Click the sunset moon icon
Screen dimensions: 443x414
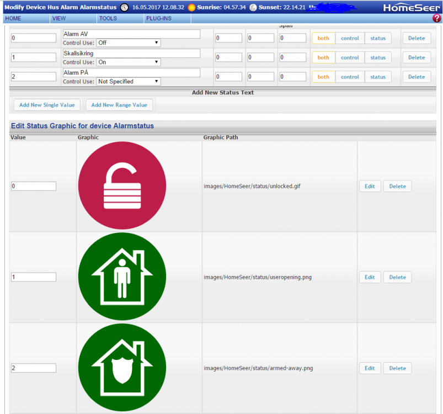pyautogui.click(x=253, y=7)
